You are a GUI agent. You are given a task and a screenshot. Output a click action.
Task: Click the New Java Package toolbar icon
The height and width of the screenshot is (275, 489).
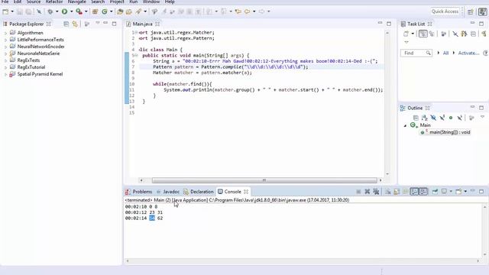(95, 11)
